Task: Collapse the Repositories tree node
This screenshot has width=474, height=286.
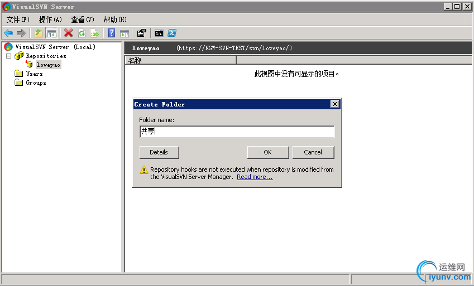Action: click(x=9, y=56)
